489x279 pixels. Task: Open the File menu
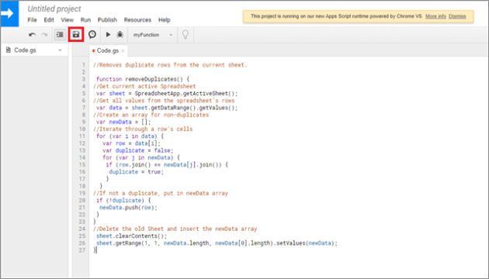(x=32, y=20)
